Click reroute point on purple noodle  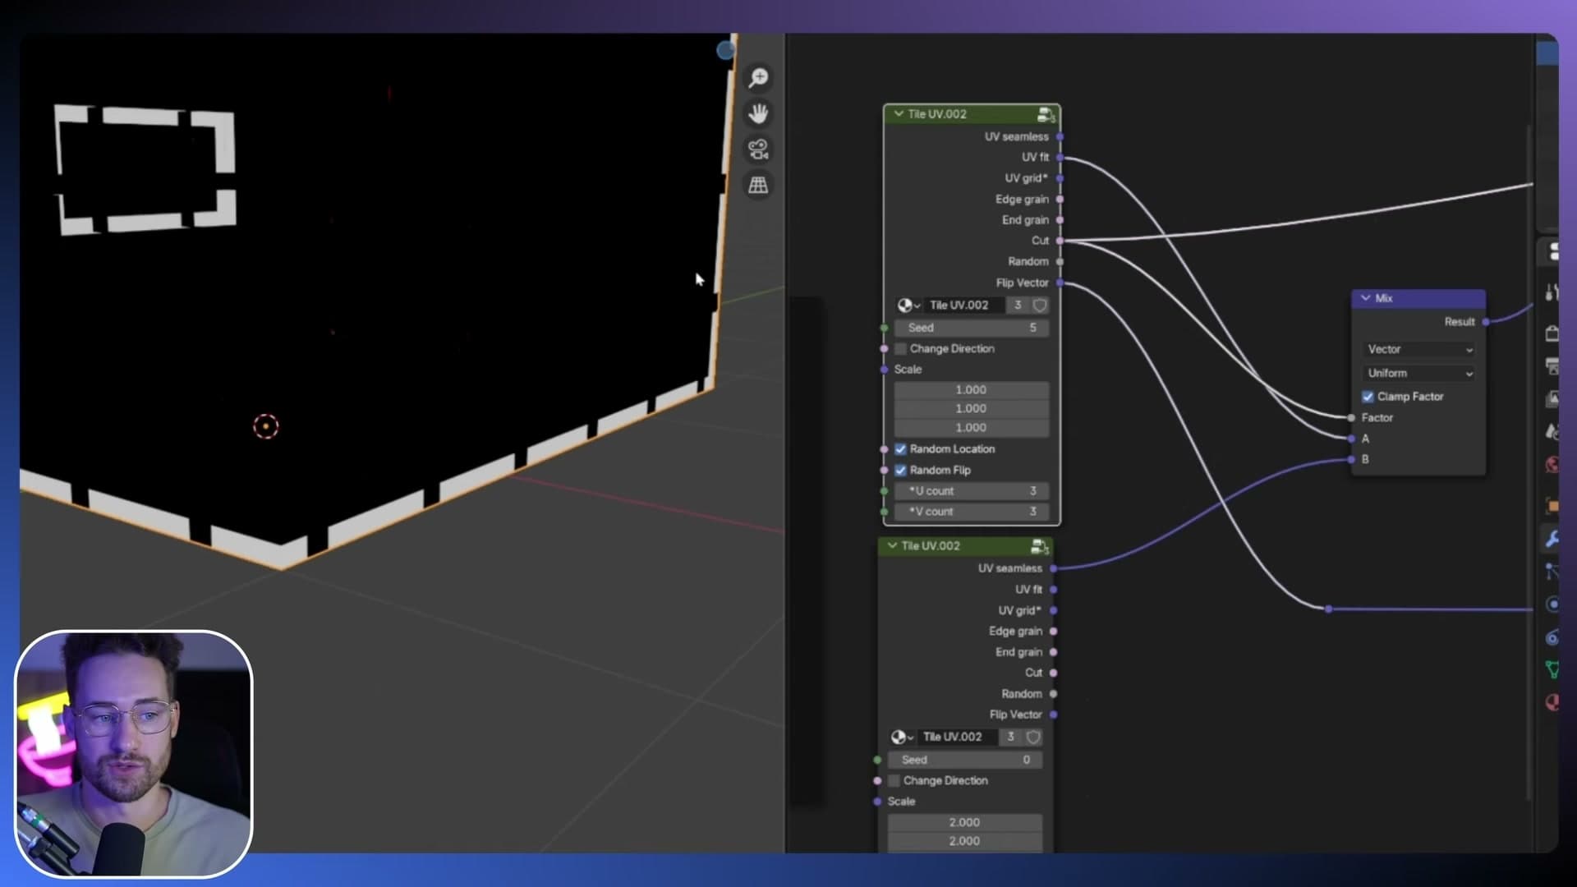pos(1328,609)
